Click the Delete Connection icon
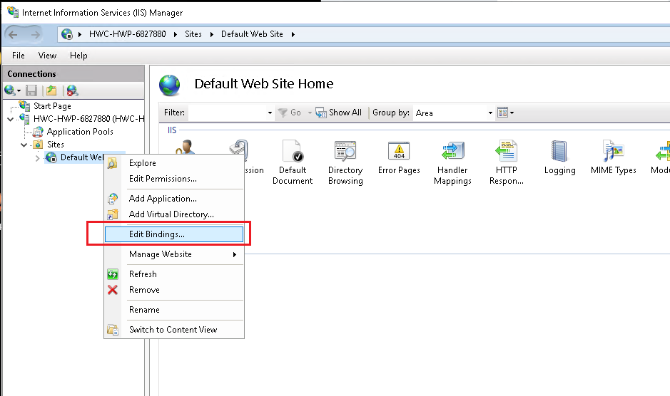 pyautogui.click(x=72, y=90)
